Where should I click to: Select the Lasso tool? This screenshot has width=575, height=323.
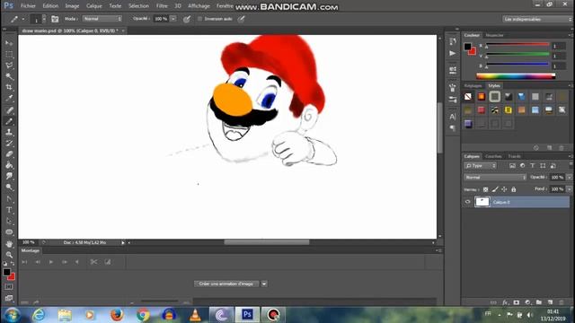coord(9,65)
